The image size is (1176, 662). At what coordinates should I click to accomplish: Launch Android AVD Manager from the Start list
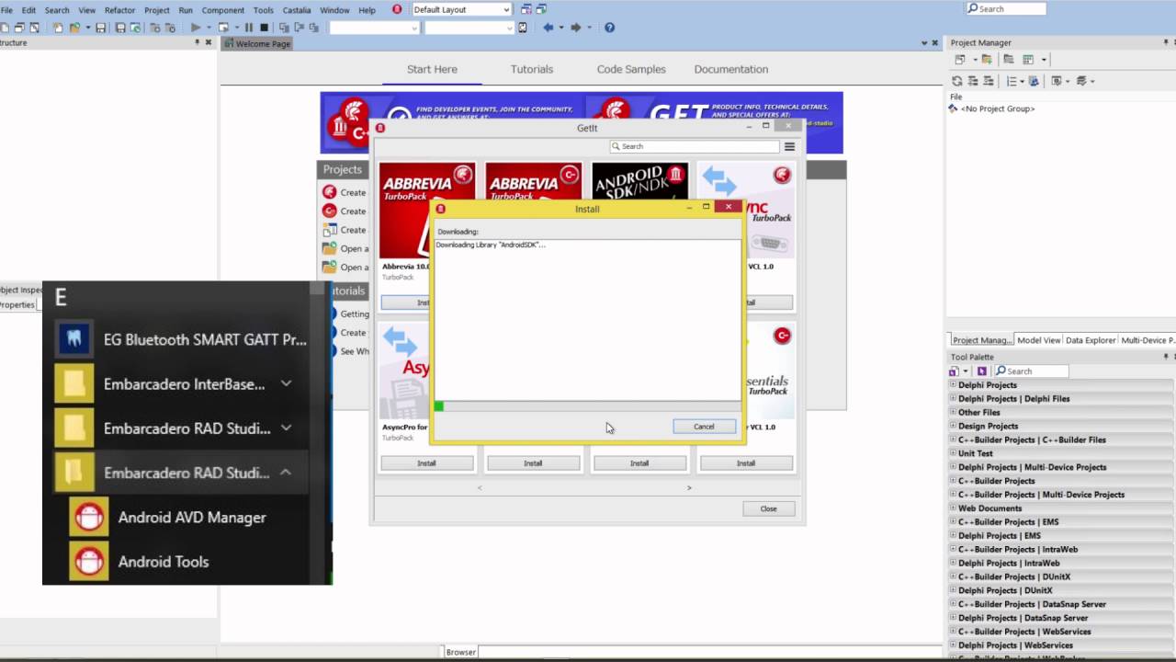tap(170, 518)
